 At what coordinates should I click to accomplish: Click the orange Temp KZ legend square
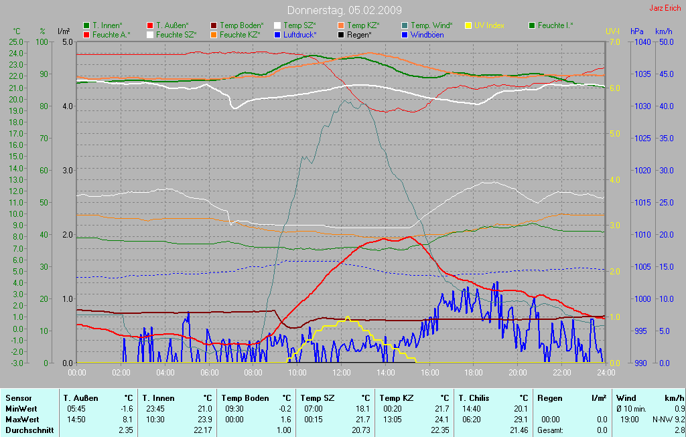(x=340, y=25)
